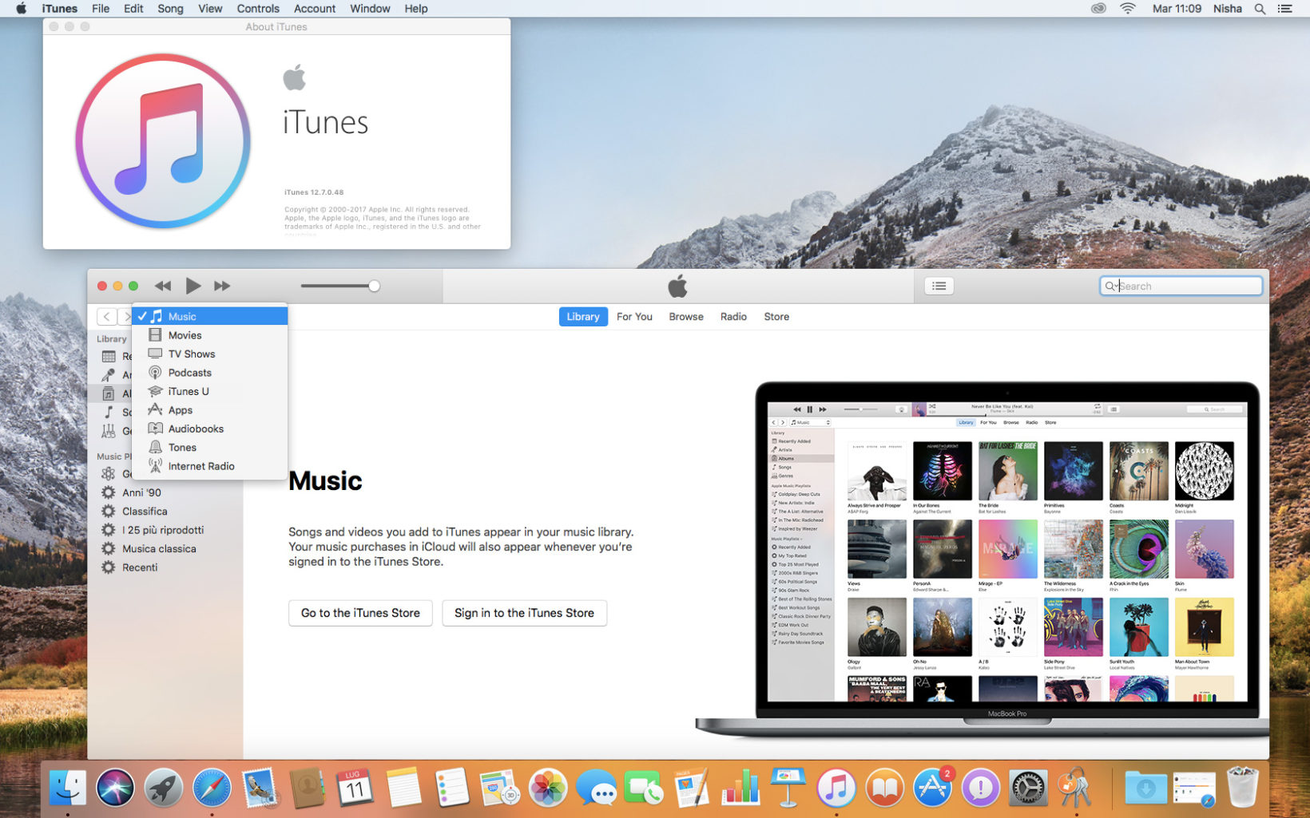Open App Store icon with badge
Image resolution: width=1310 pixels, height=818 pixels.
point(932,788)
